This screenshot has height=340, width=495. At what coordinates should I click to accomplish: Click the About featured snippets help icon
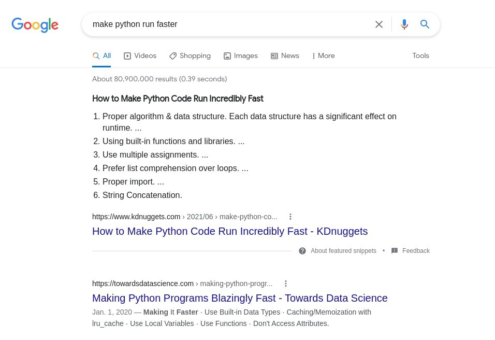tap(302, 251)
